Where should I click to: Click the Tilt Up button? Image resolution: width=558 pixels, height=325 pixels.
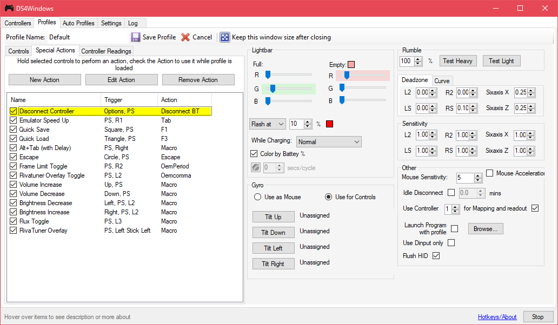(x=273, y=217)
